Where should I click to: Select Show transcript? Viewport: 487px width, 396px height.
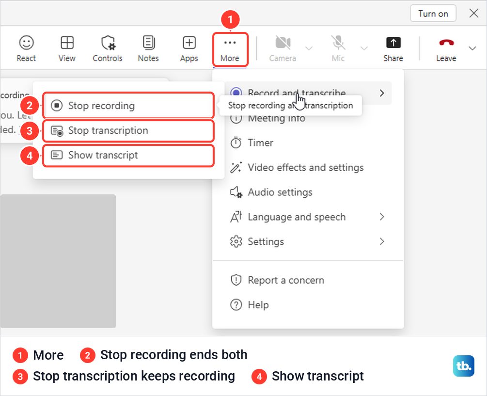click(128, 155)
